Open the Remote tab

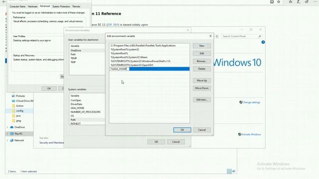coord(76,6)
